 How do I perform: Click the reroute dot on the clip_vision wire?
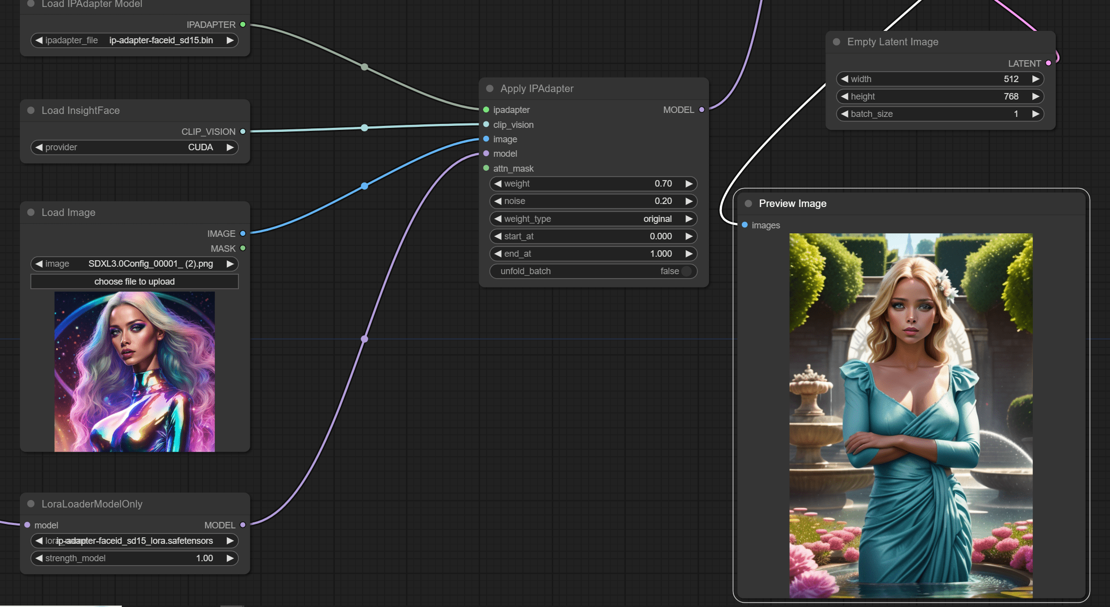[x=365, y=128]
